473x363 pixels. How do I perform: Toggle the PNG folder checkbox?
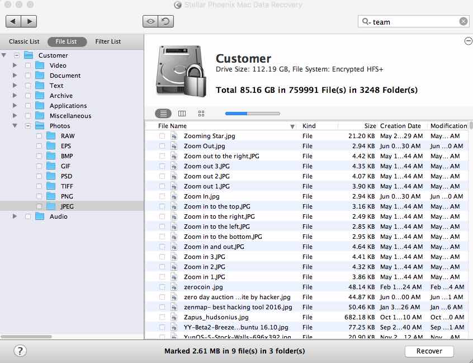pyautogui.click(x=39, y=196)
